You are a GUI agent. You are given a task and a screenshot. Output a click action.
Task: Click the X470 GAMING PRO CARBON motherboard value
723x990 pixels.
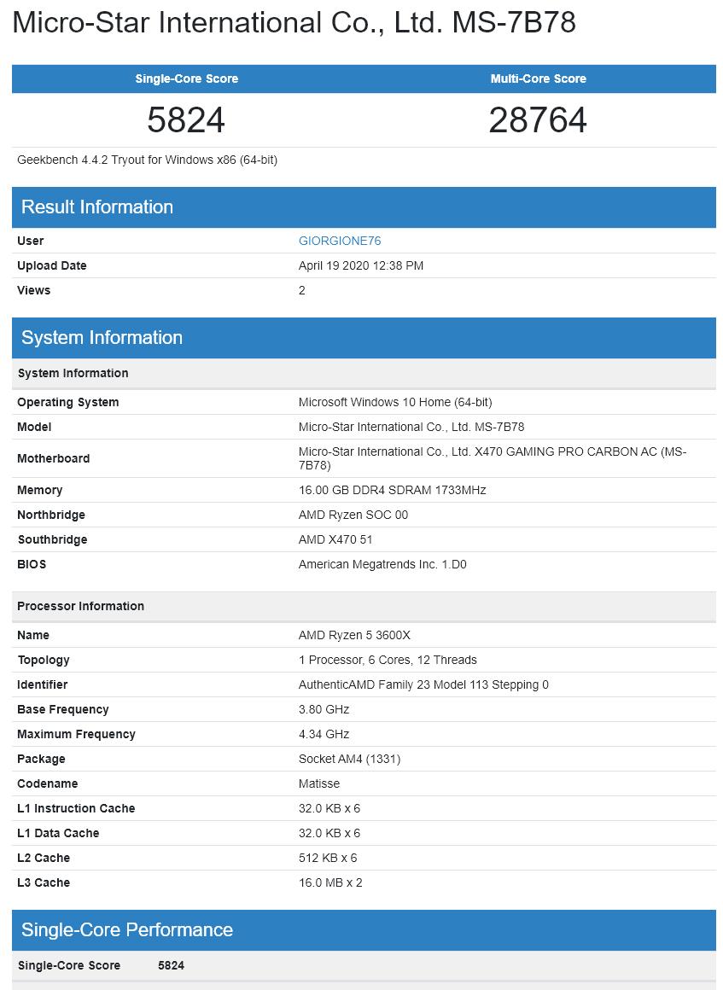[x=492, y=458]
